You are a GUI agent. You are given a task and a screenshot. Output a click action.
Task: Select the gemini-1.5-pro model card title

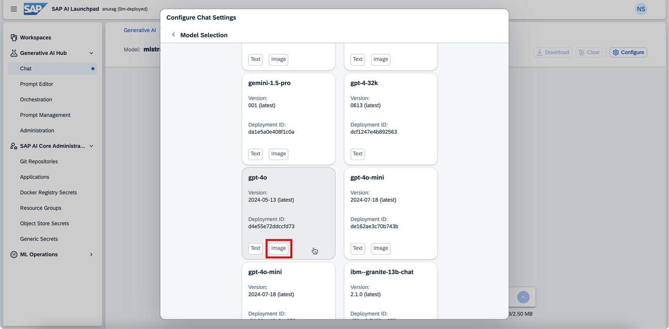click(269, 83)
